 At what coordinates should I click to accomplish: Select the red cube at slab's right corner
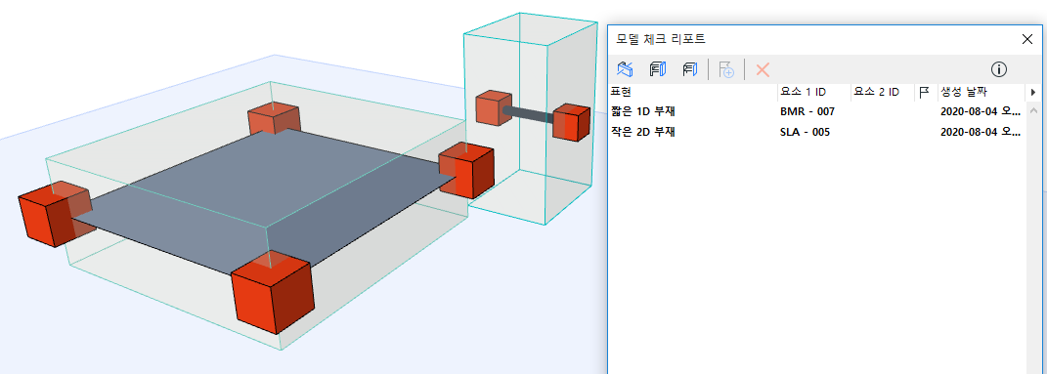466,170
